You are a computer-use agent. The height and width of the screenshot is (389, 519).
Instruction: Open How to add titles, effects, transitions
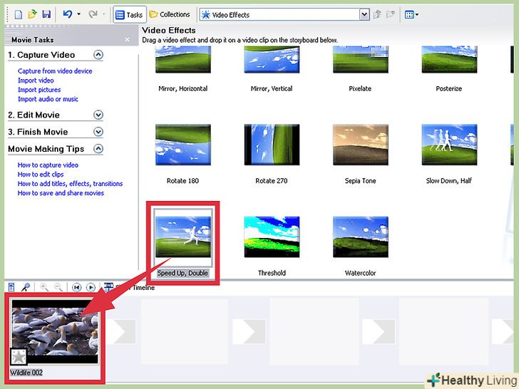[70, 184]
